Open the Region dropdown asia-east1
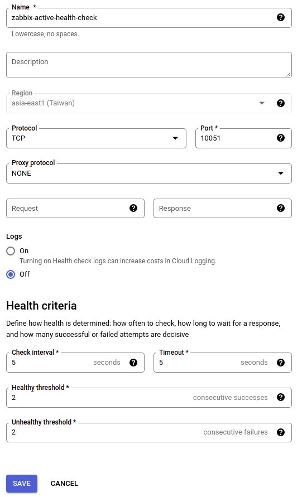 148,103
